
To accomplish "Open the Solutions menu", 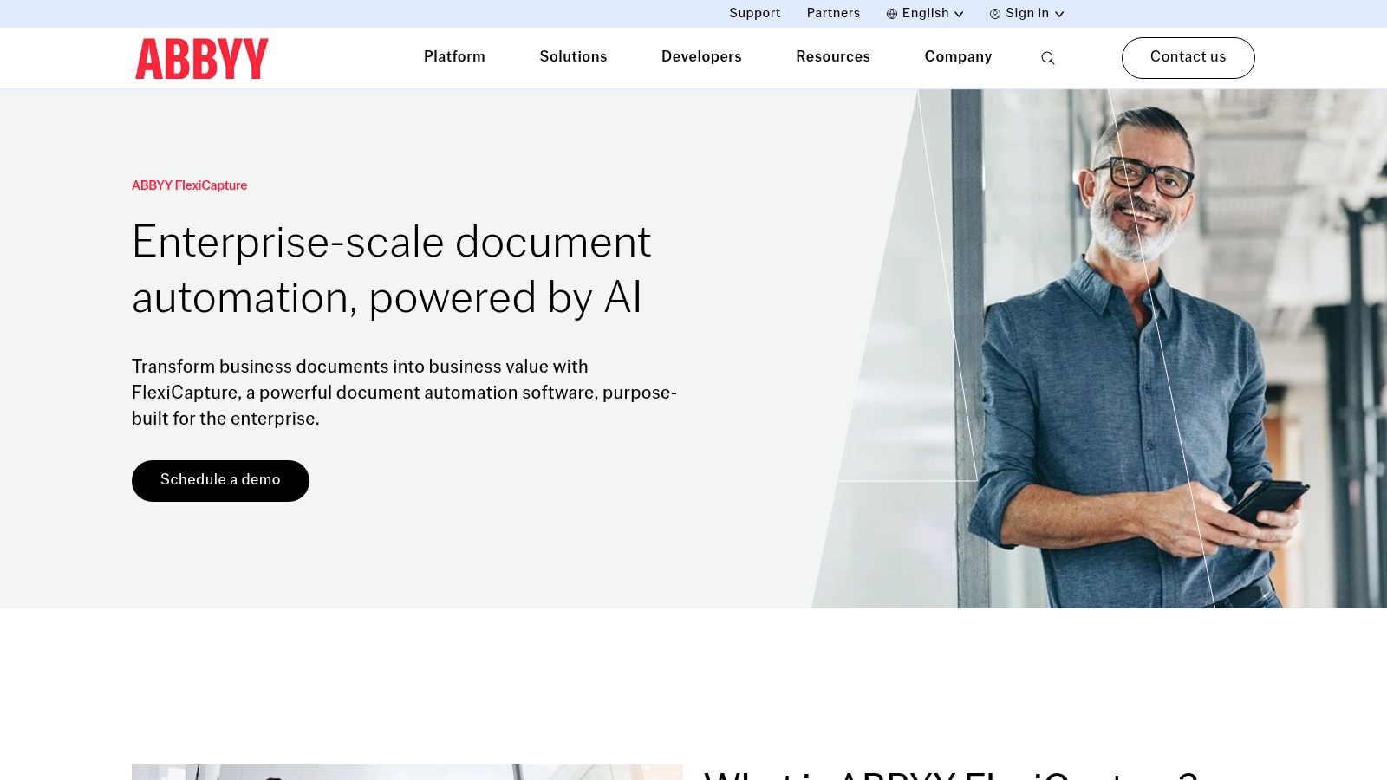I will click(573, 56).
